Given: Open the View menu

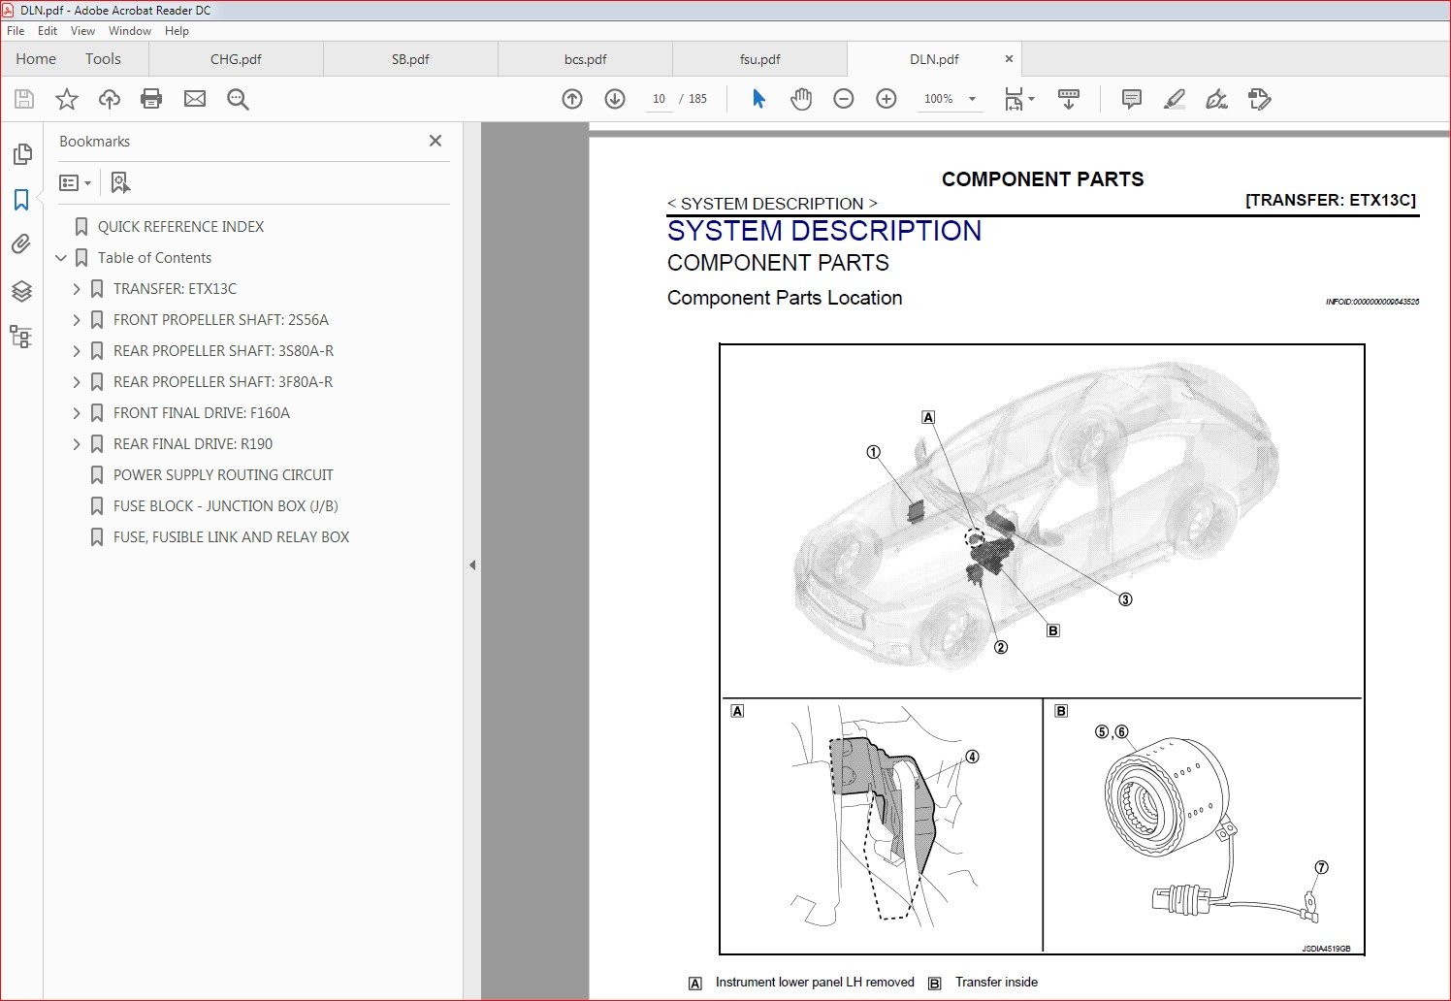Looking at the screenshot, I should pos(83,31).
